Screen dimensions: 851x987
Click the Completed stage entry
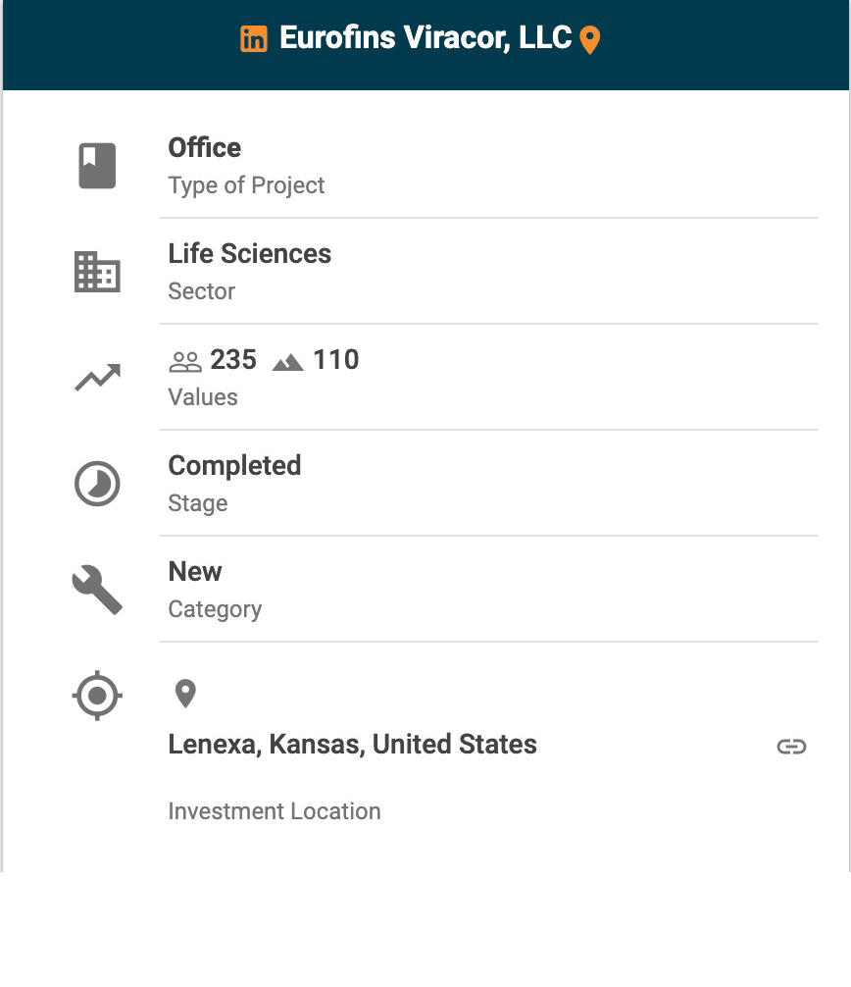[x=234, y=466]
